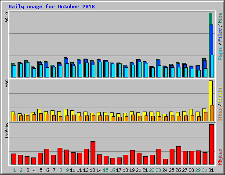
Task: Click the orange Sites bar for day 30
Action: [x=206, y=116]
